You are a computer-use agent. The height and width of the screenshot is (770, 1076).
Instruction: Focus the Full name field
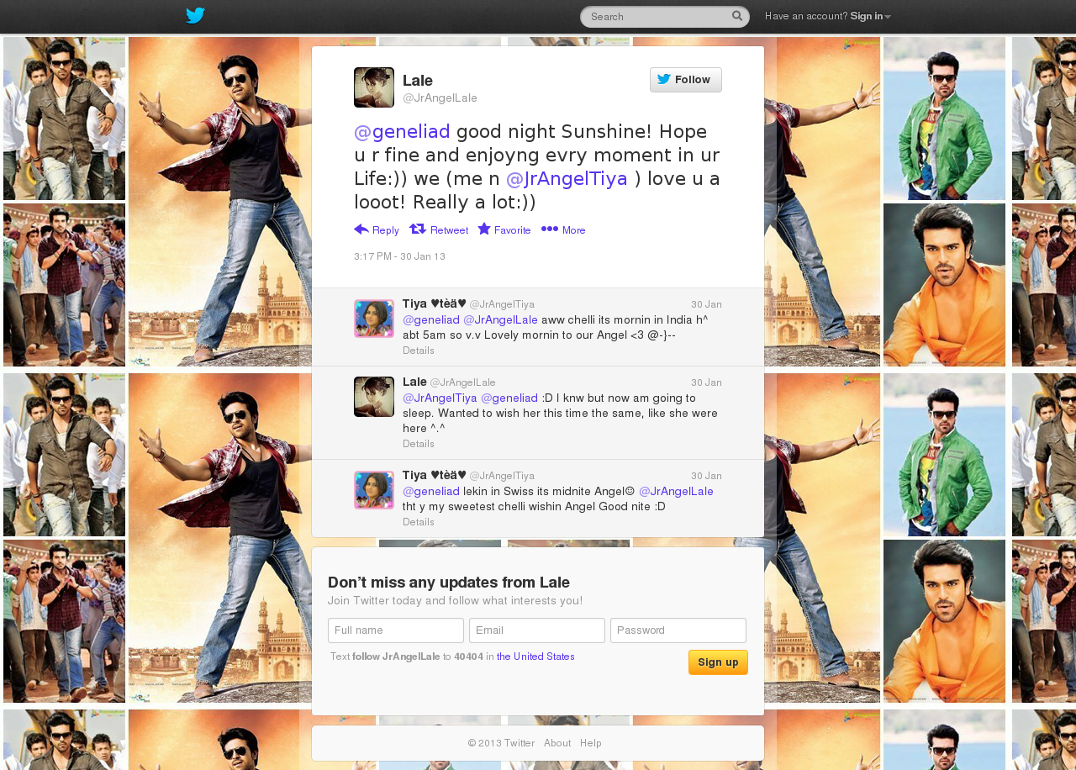396,630
